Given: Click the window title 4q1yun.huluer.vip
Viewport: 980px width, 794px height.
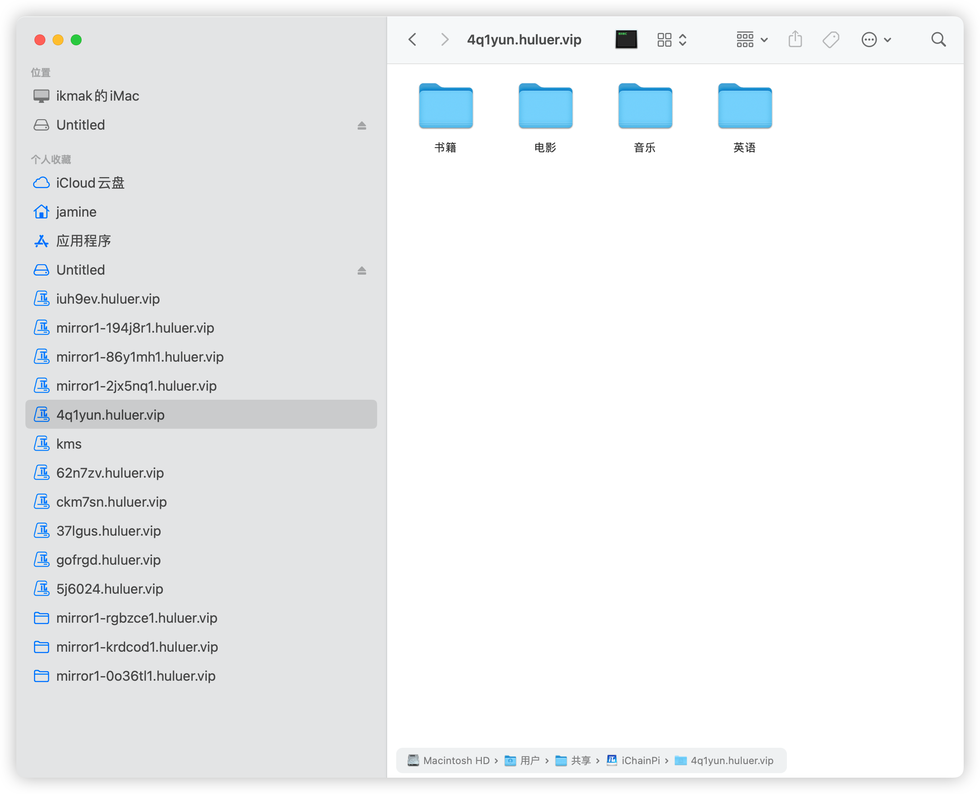Looking at the screenshot, I should 524,40.
